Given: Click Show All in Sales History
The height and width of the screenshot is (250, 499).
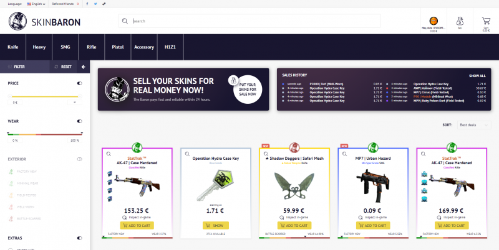Looking at the screenshot, I should click(x=477, y=76).
